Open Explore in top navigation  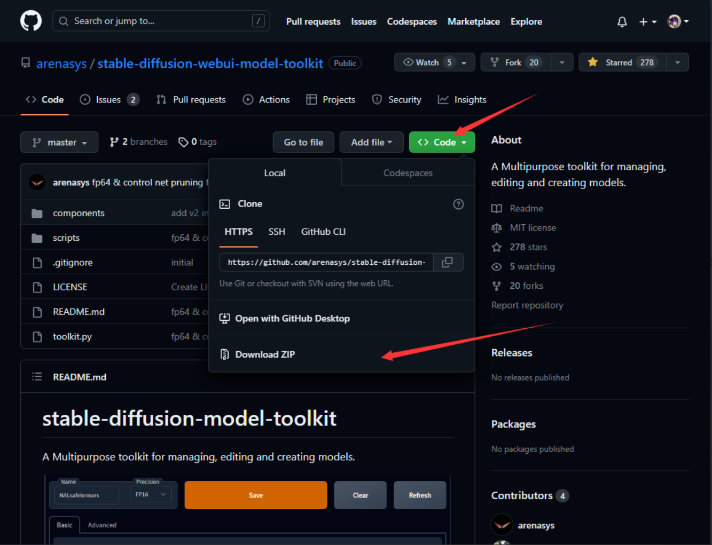click(x=526, y=22)
